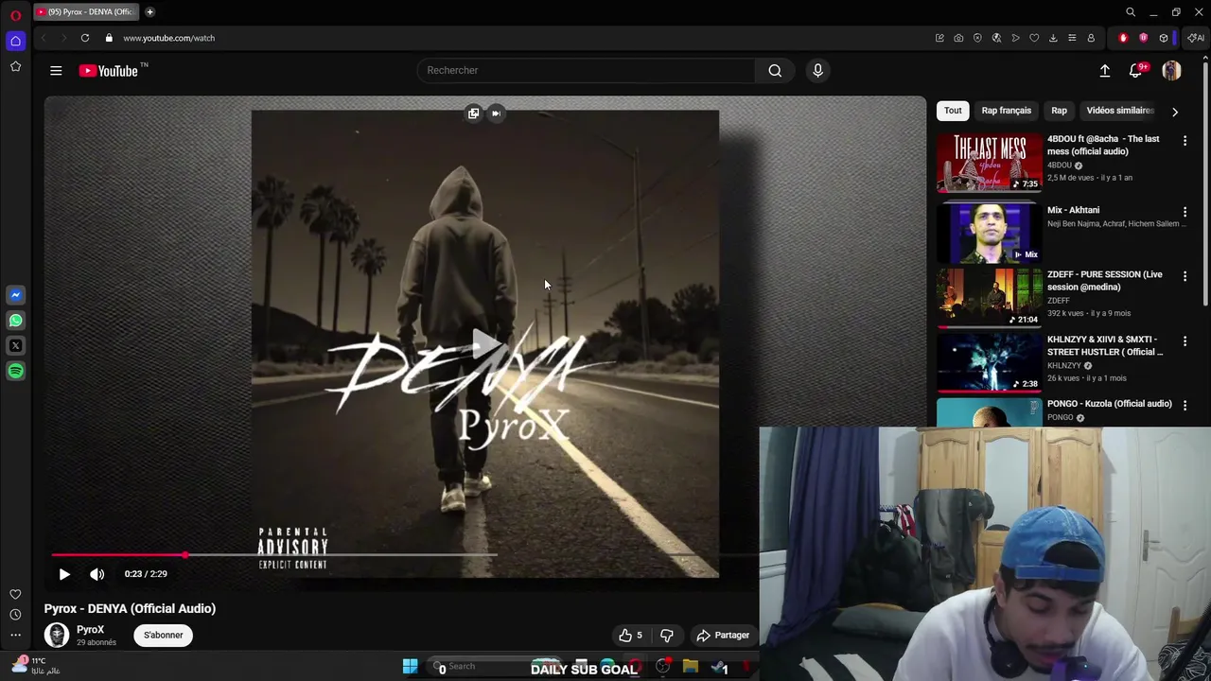The width and height of the screenshot is (1211, 681).
Task: Open the Opera menu logo
Action: coord(15,15)
